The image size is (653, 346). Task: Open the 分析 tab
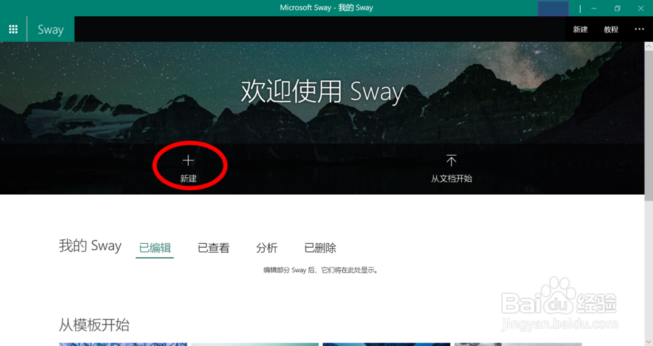pyautogui.click(x=267, y=248)
